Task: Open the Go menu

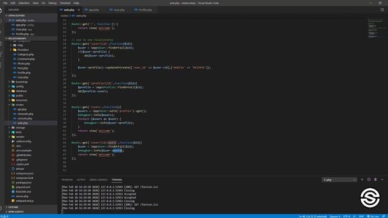Action: (43, 3)
